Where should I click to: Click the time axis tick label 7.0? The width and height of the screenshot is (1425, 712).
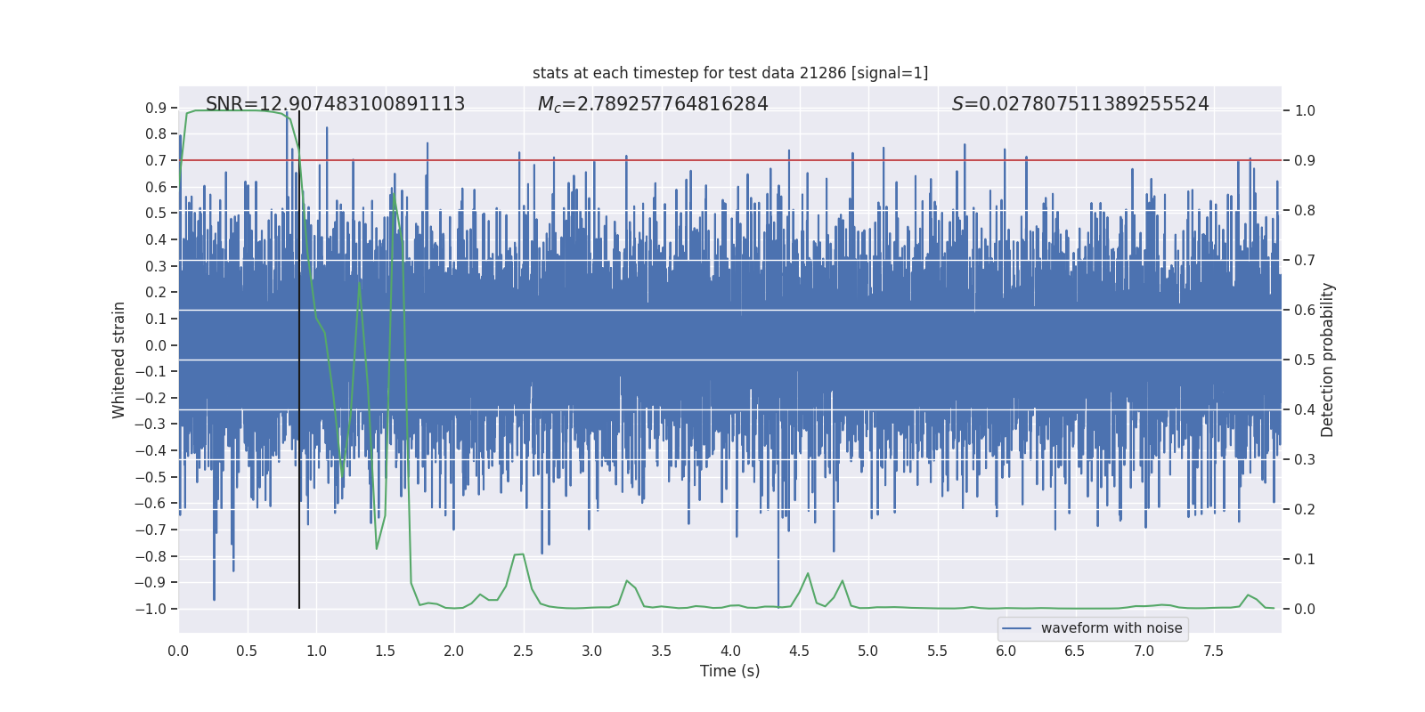pyautogui.click(x=1144, y=651)
